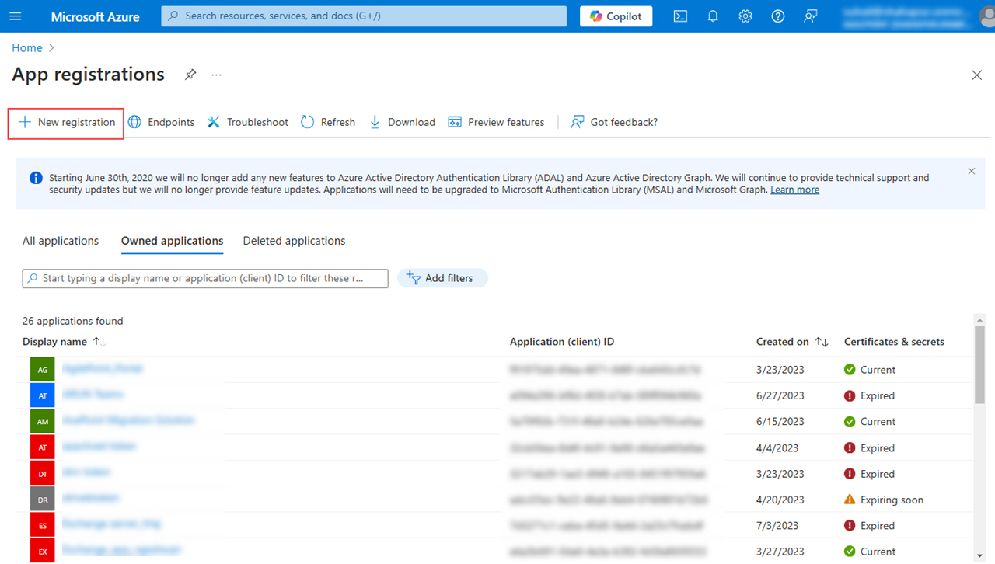Click the AM application avatar
The image size is (995, 564).
coord(43,422)
